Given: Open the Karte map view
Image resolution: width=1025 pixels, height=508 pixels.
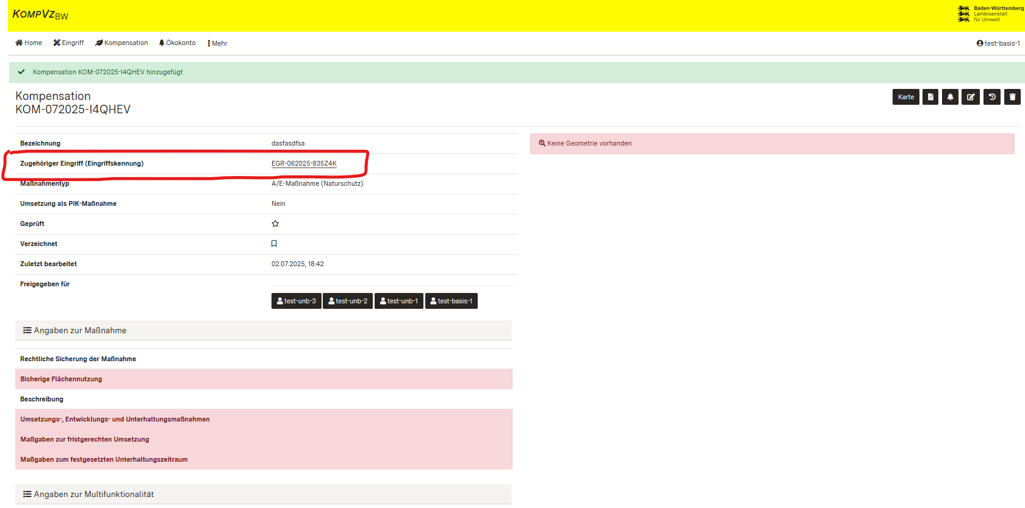Looking at the screenshot, I should [x=905, y=97].
